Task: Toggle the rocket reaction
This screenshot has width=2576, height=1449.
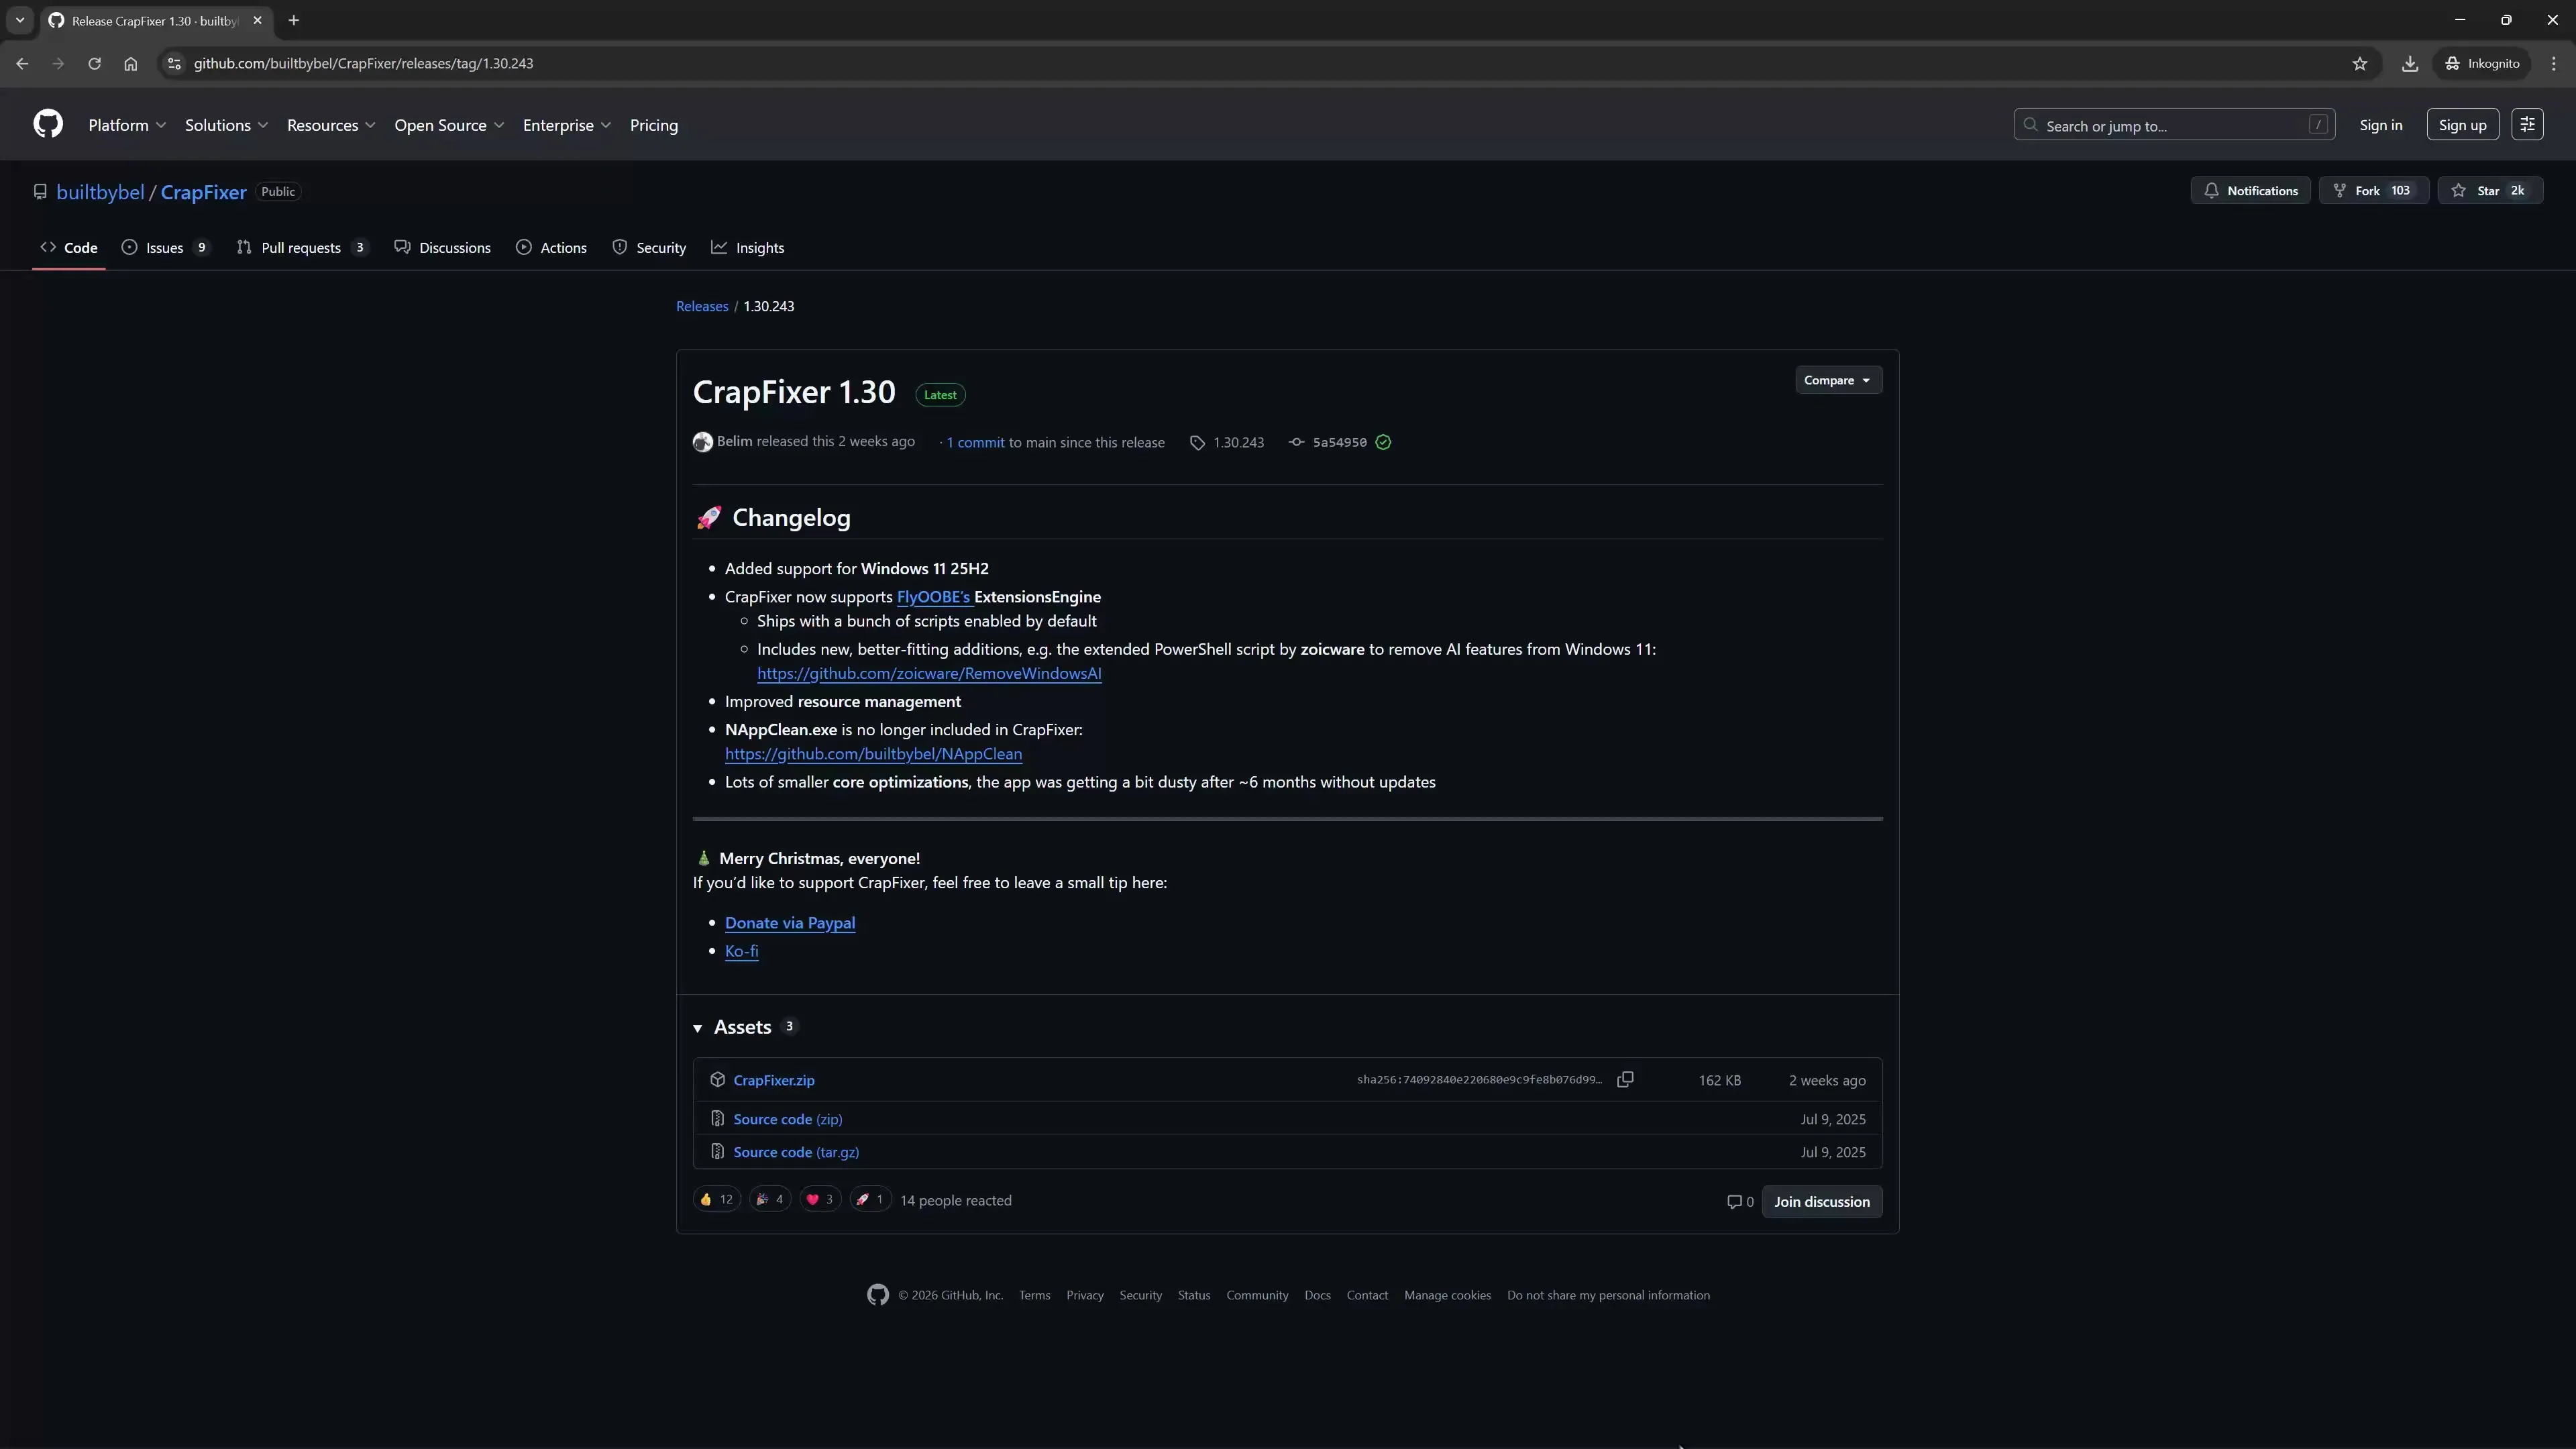Action: coord(869,1199)
